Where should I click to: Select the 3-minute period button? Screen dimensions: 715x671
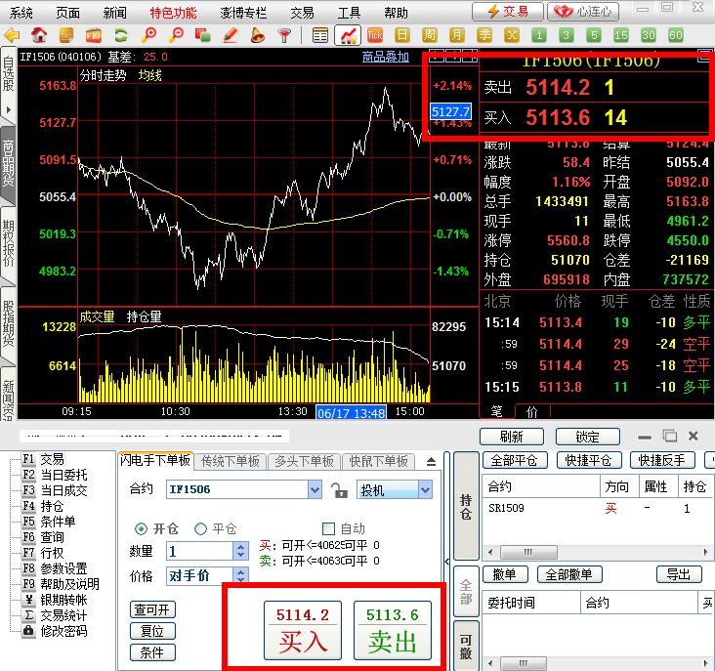pyautogui.click(x=567, y=35)
